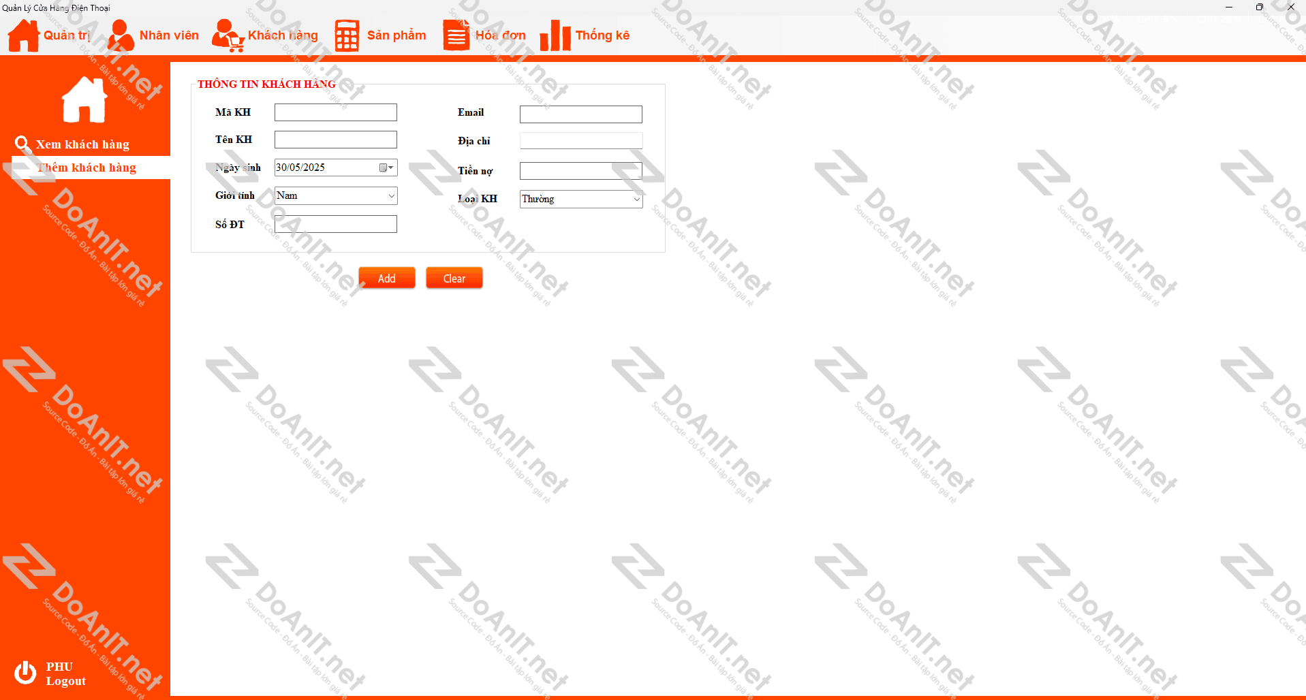This screenshot has width=1306, height=700.
Task: Open the Ngày sinh calendar dropdown
Action: click(x=387, y=168)
